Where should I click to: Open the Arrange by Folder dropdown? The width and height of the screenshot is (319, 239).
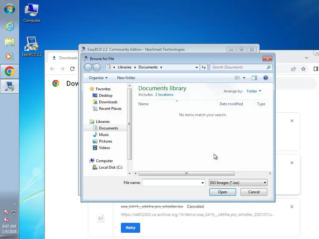pyautogui.click(x=254, y=91)
